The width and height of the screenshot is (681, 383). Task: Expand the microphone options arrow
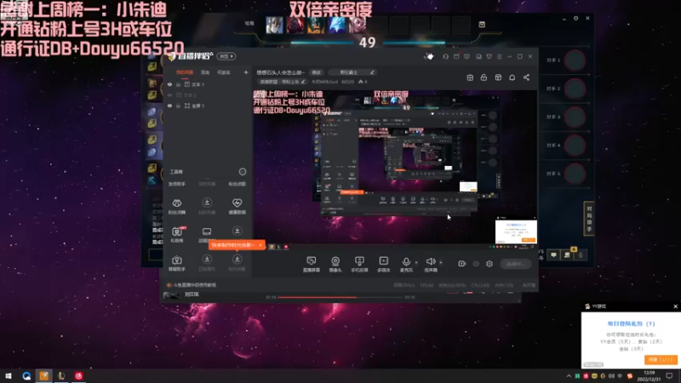[416, 262]
